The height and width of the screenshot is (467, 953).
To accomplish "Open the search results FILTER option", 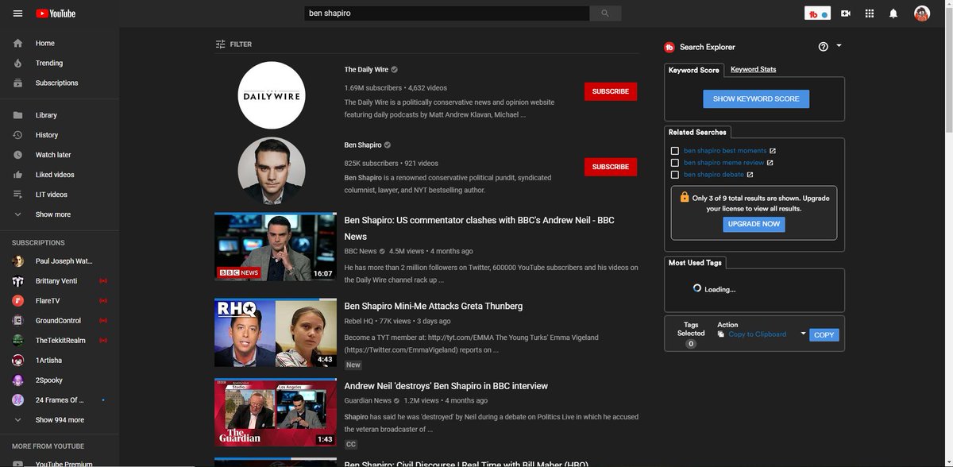I will [233, 44].
